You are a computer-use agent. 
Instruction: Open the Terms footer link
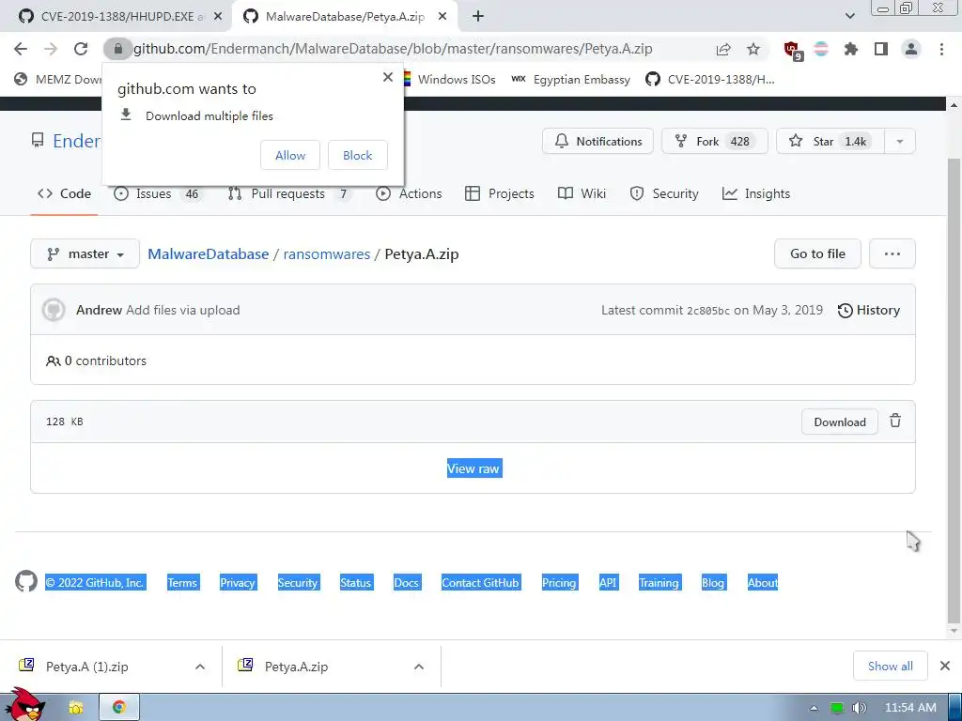coord(182,582)
